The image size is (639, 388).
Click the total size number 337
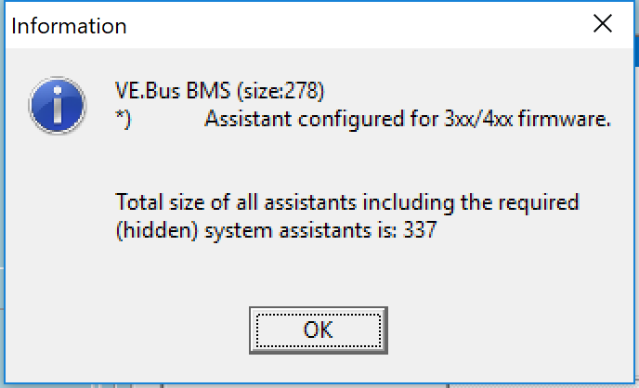pos(420,229)
